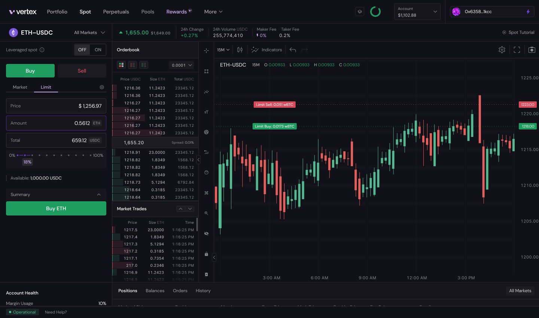Open orderbook 0.0001 tick size dropdown
539x318 pixels.
(x=182, y=65)
